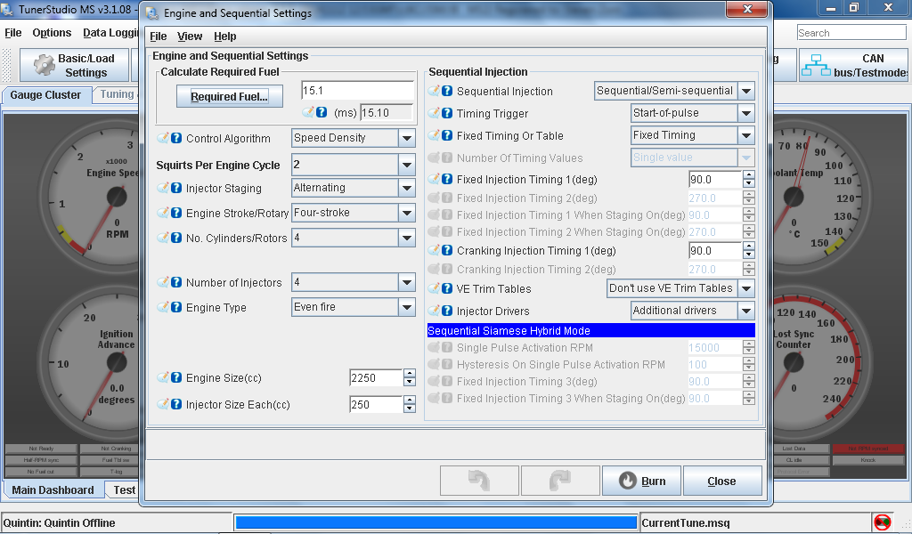Viewport: 912px width, 534px height.
Task: Click the Sequential Siamese Hybrid Mode header
Action: click(591, 330)
